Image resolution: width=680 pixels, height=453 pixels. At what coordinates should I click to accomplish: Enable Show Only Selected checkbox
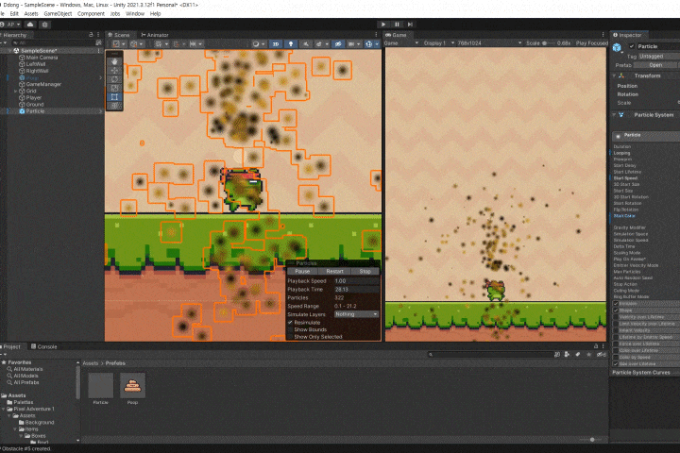click(290, 336)
